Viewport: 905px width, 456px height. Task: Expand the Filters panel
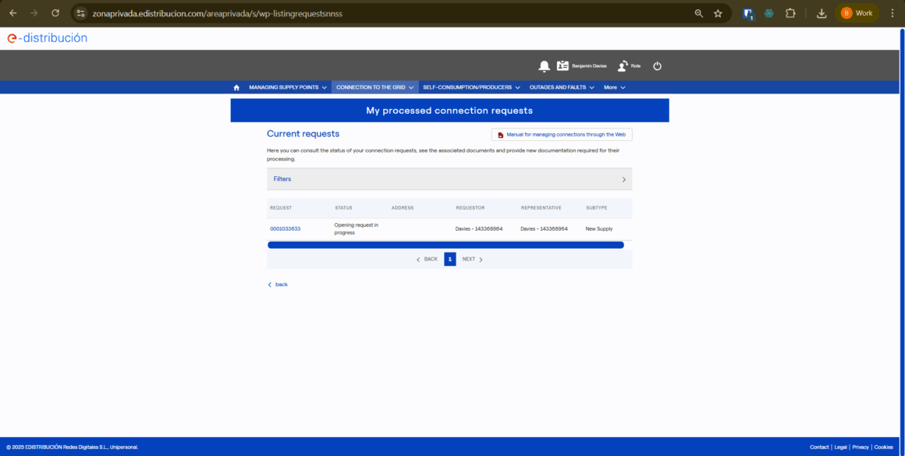coord(449,179)
